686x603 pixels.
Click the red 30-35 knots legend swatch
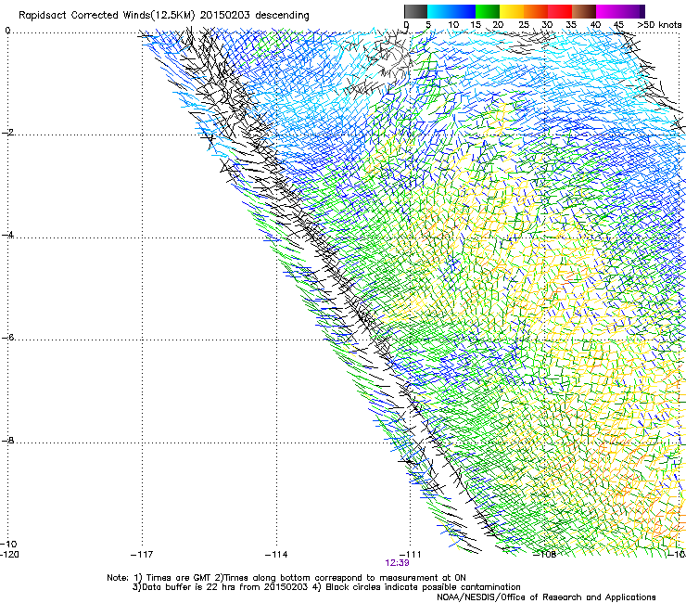tap(560, 11)
